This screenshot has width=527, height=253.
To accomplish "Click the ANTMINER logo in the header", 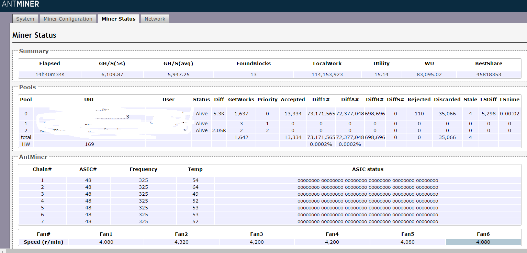I will tap(21, 4).
